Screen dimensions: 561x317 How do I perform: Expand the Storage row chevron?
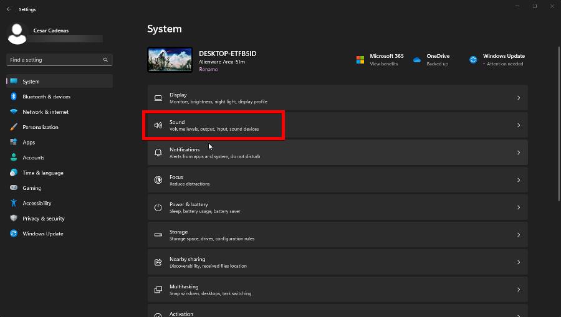click(x=519, y=235)
